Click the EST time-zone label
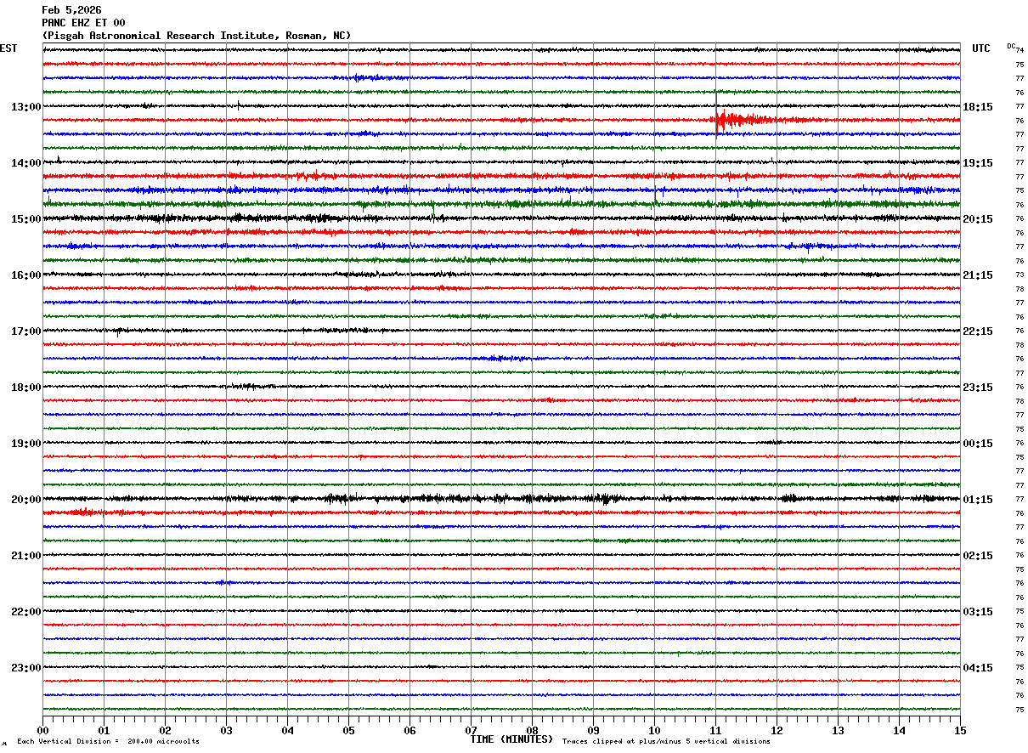 click(x=8, y=48)
